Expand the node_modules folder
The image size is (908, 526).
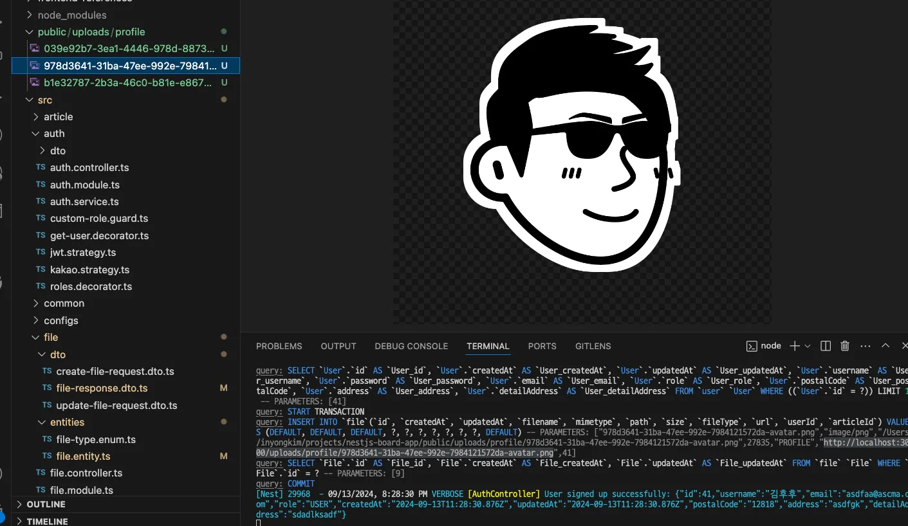pos(29,15)
